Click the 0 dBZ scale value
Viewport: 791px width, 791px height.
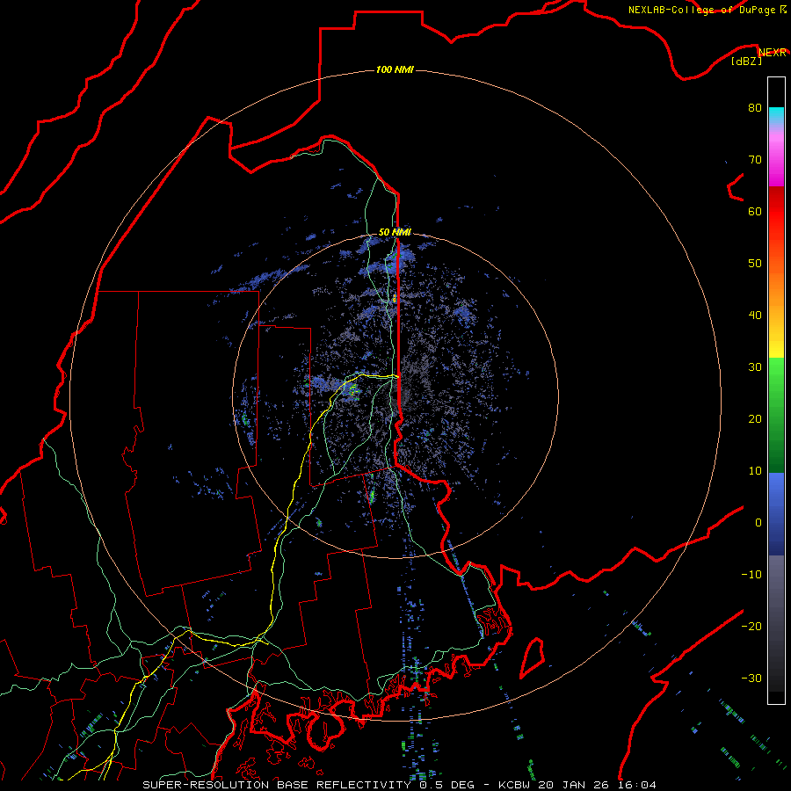tap(758, 523)
